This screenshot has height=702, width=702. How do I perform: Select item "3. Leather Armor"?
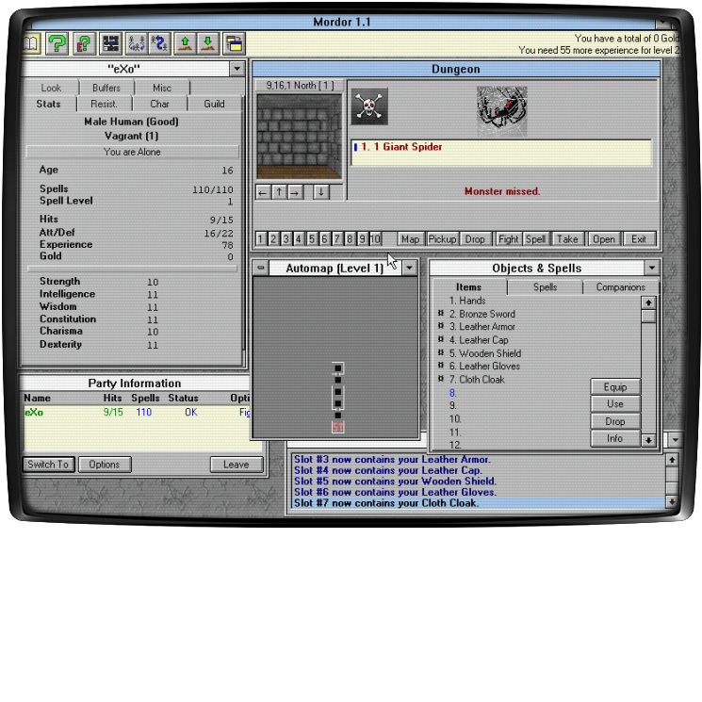(482, 327)
